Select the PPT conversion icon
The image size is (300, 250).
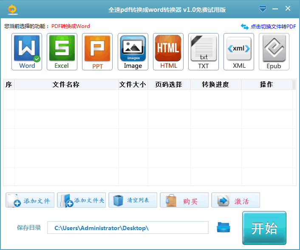click(x=97, y=52)
